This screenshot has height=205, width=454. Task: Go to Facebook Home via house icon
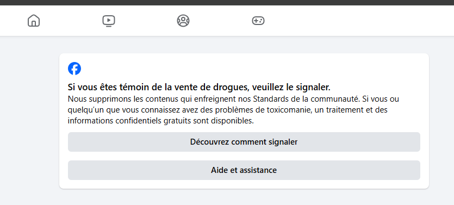tap(34, 21)
